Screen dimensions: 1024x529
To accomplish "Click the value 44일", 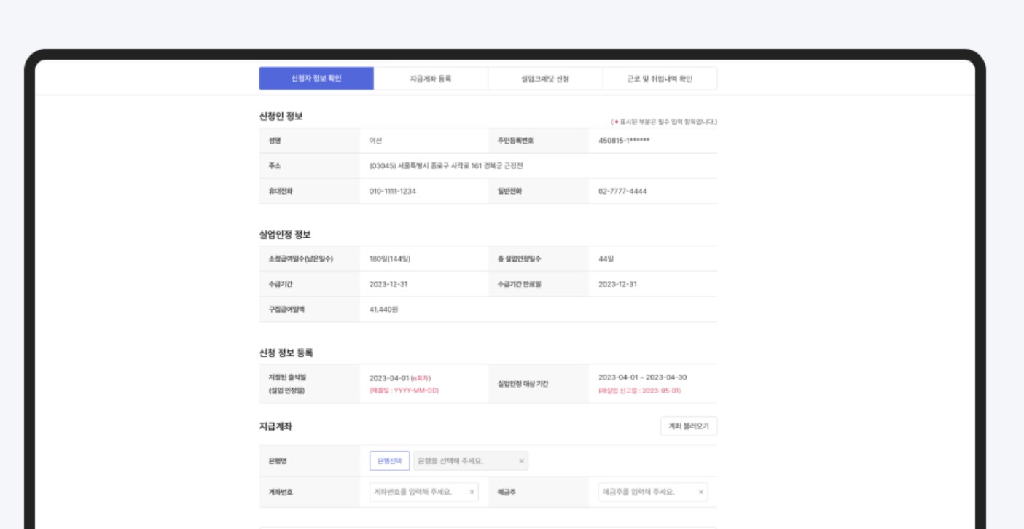I will point(606,259).
